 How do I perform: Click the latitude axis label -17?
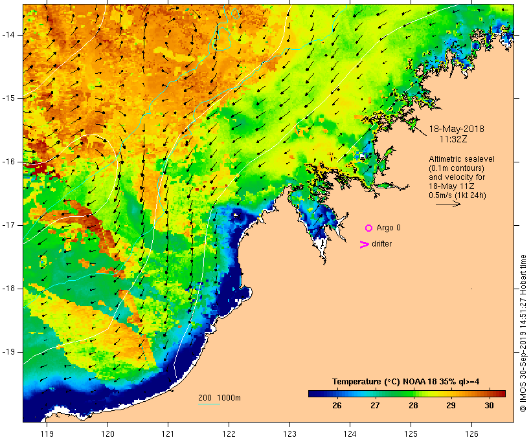8,225
